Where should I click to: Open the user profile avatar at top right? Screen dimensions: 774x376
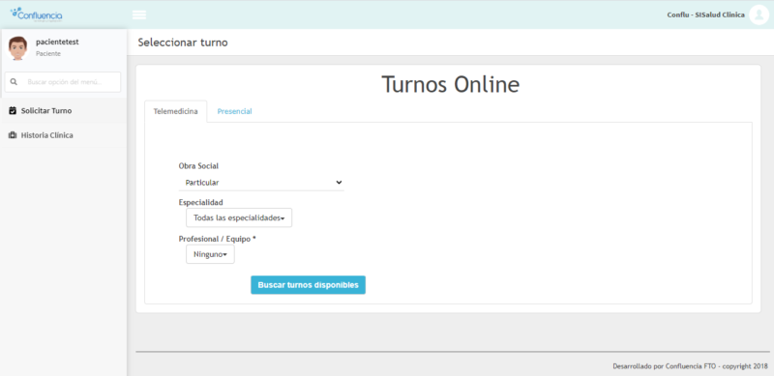pos(759,14)
